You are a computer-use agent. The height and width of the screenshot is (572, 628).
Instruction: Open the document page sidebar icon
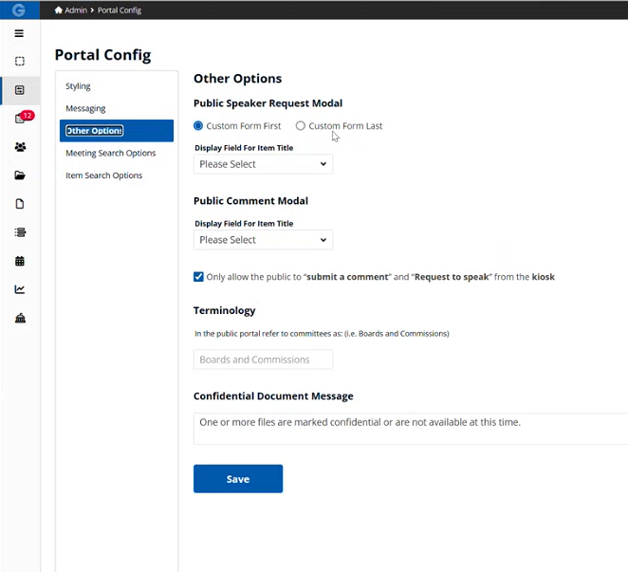20,204
